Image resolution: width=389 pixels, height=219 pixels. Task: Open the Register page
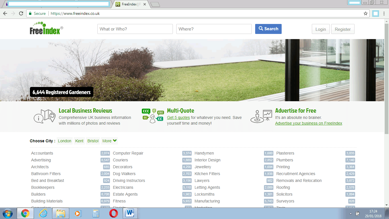pyautogui.click(x=343, y=29)
